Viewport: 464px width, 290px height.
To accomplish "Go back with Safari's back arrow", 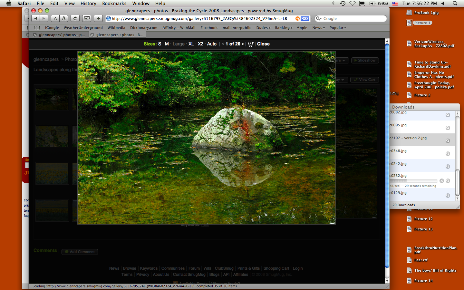I will pyautogui.click(x=36, y=19).
